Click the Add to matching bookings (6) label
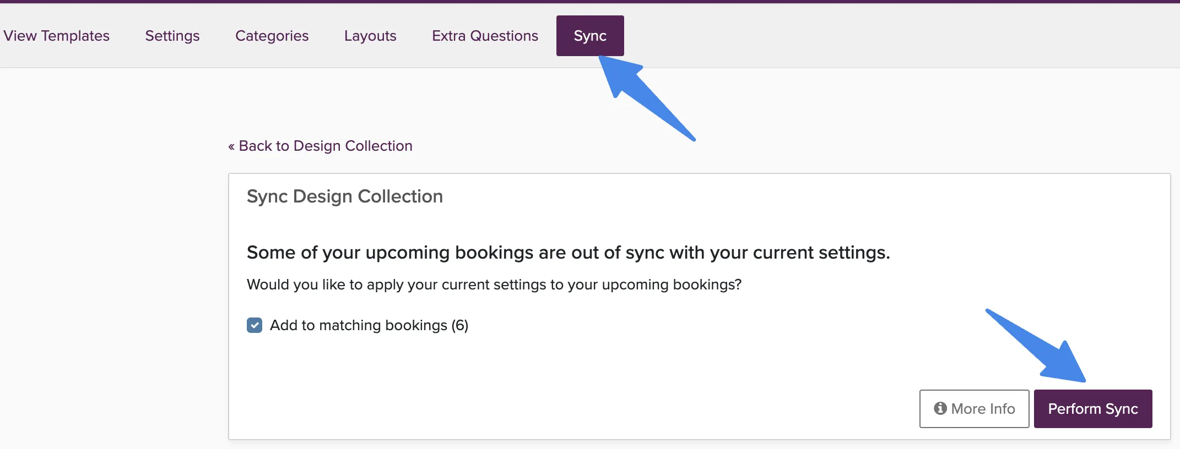 (x=369, y=325)
